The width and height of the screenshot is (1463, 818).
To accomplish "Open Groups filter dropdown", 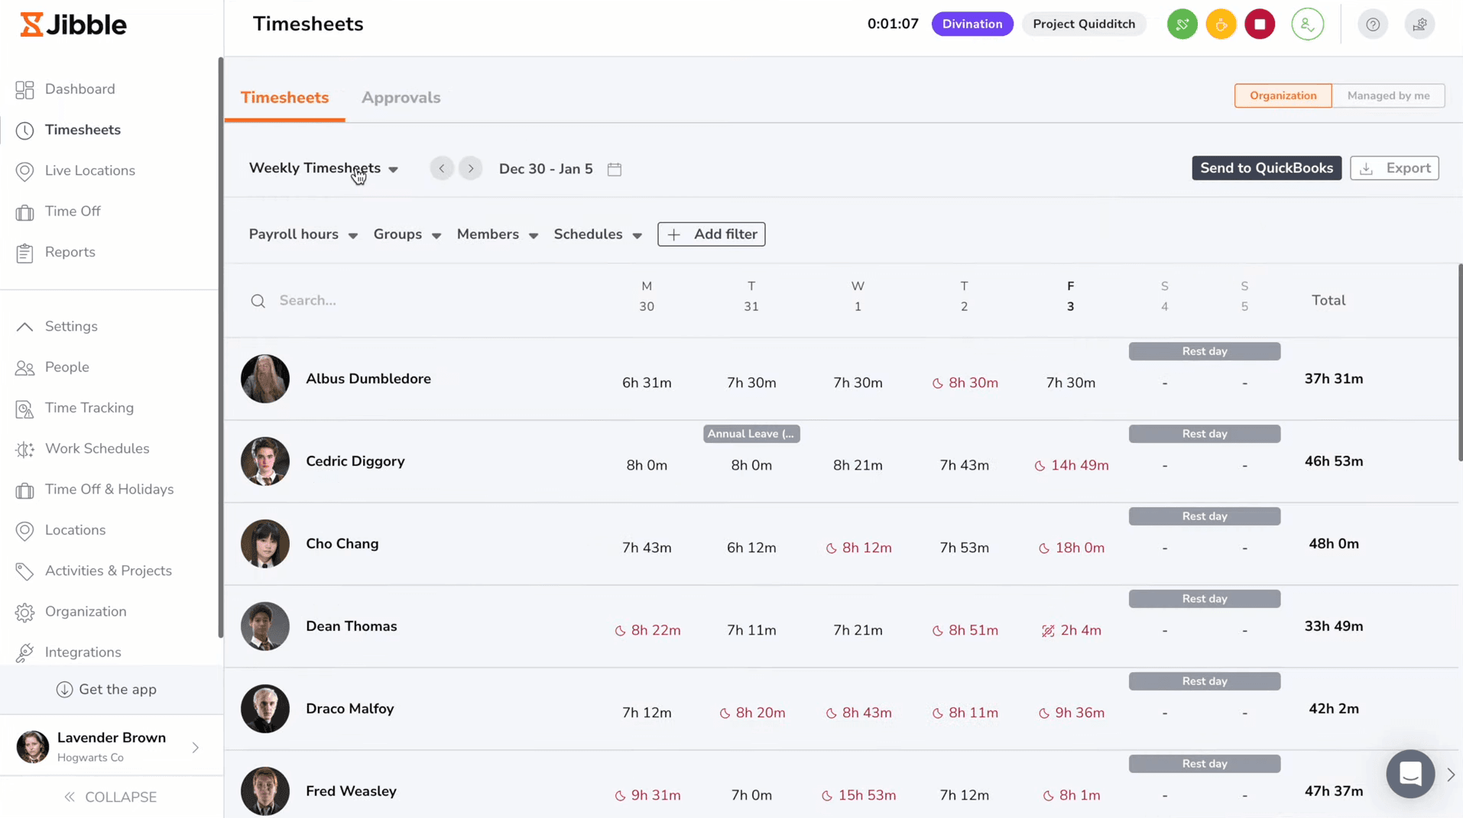I will point(407,234).
